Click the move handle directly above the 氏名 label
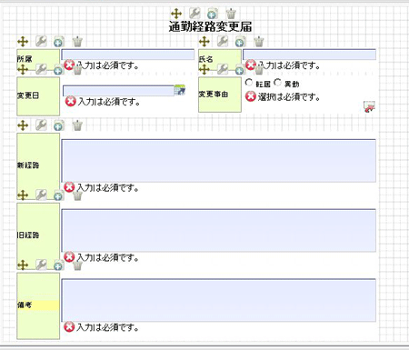The width and height of the screenshot is (409, 350). tap(204, 41)
